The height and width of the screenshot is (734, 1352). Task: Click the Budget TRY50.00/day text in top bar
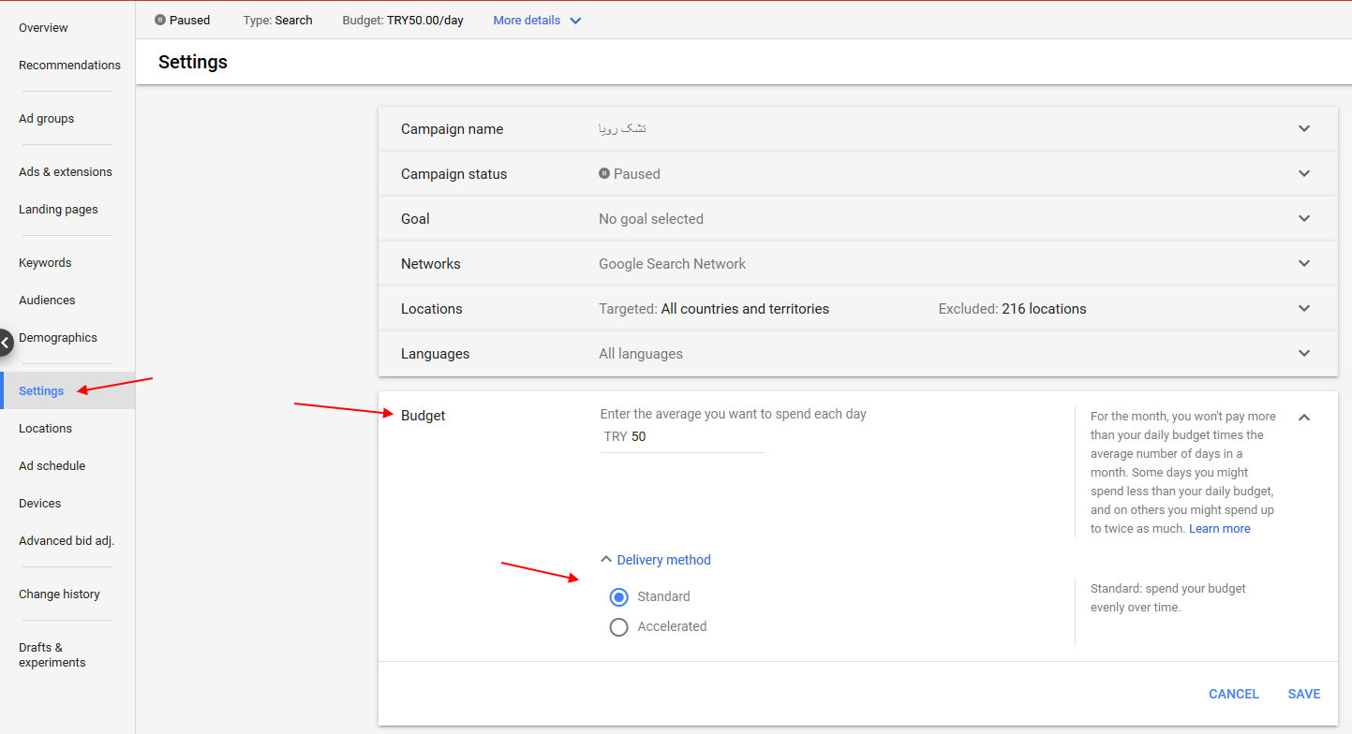(403, 20)
